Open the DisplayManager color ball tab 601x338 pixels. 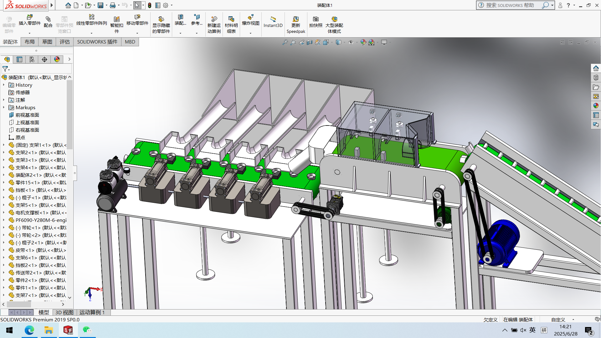click(57, 59)
